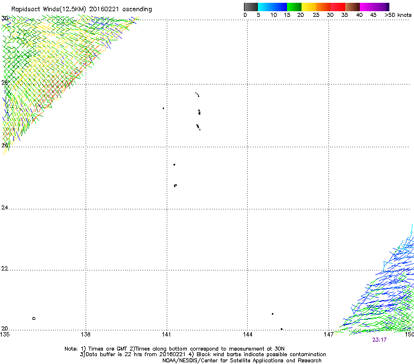Screen dimensions: 414x364
Task: Pick the red 30-35 knot color segment
Action: tap(338, 7)
